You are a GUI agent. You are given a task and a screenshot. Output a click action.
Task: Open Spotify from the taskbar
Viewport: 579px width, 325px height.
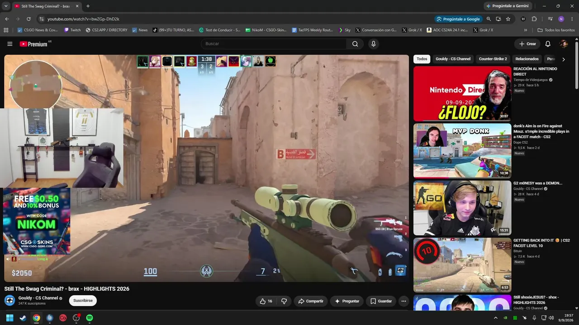(90, 318)
